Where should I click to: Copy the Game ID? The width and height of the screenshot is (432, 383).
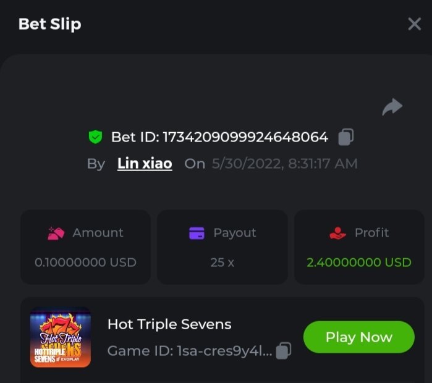point(283,351)
